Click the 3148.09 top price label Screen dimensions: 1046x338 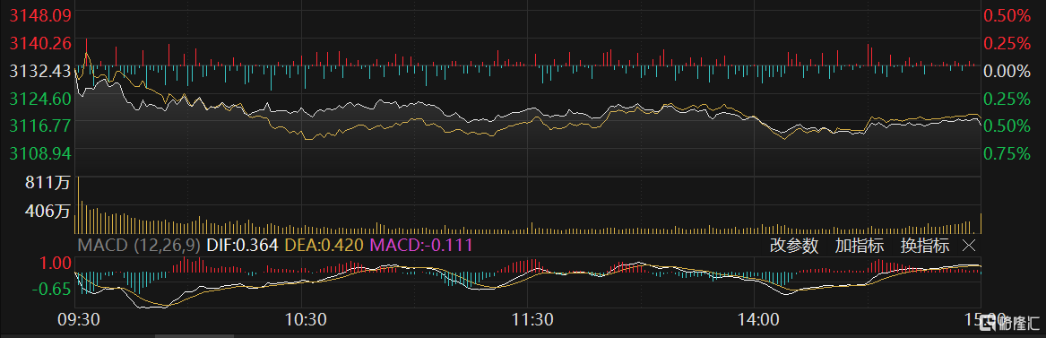40,14
